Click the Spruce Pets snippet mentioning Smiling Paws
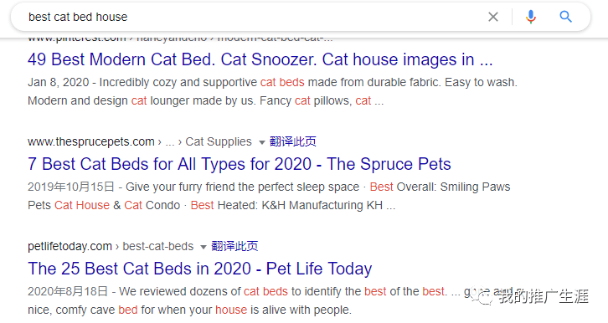Screen dimensions: 608x323 pos(269,196)
